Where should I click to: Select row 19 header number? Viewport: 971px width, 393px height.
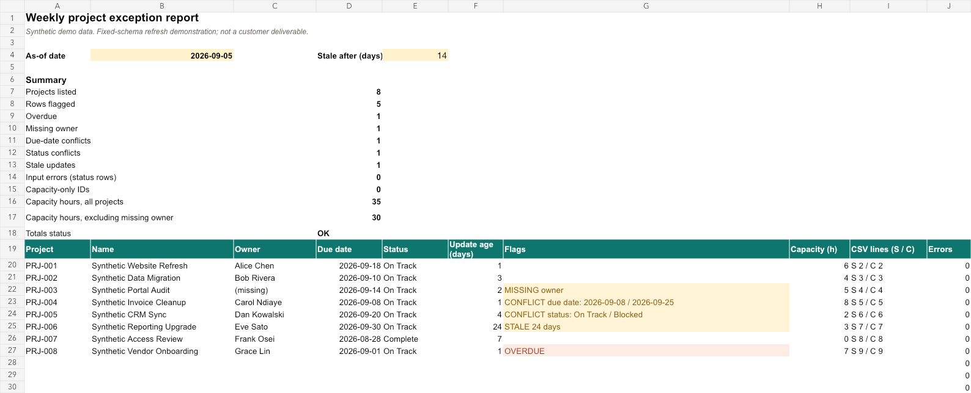[12, 249]
